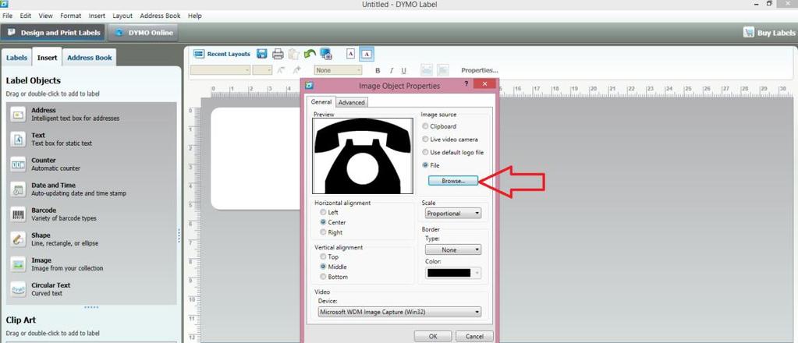The width and height of the screenshot is (798, 343).
Task: Open the Address Book tab
Action: click(90, 58)
